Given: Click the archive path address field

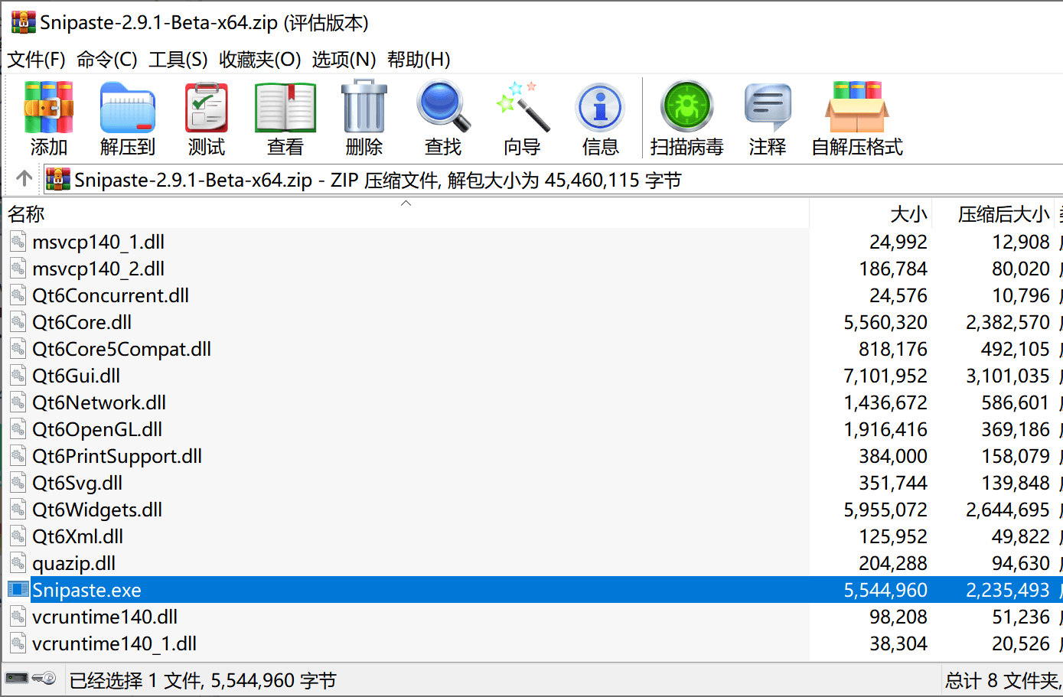Looking at the screenshot, I should click(x=536, y=181).
